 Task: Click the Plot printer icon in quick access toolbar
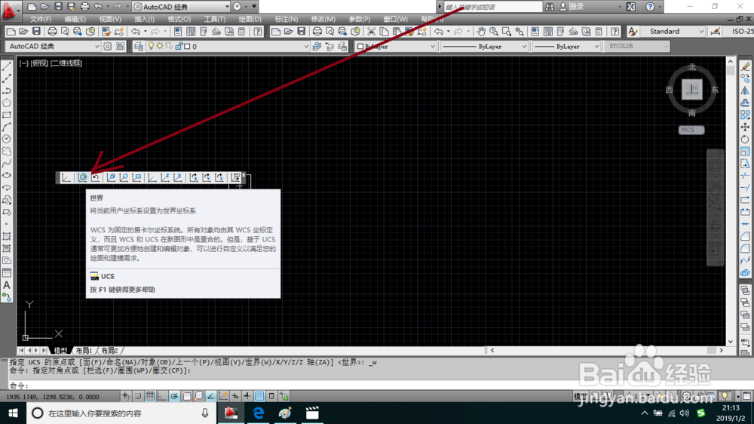tap(85, 7)
